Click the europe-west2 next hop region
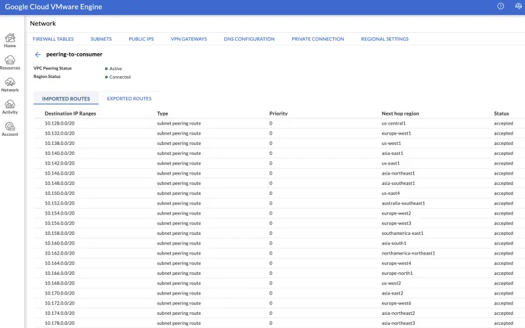Viewport: 525px width, 328px height. click(x=396, y=213)
